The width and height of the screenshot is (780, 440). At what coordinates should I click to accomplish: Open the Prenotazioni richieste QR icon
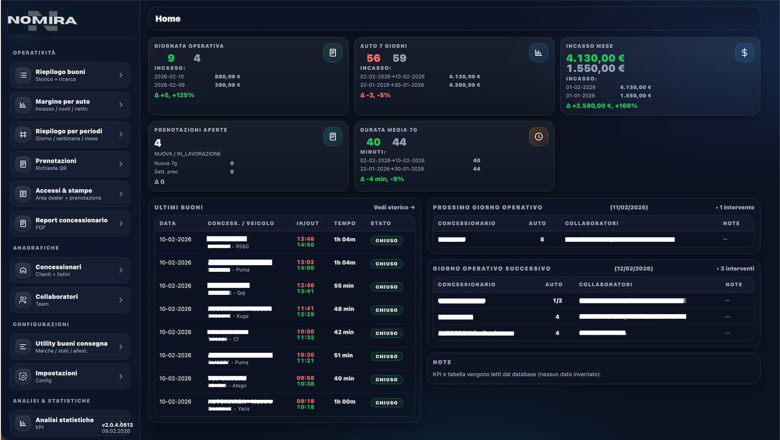coord(23,164)
